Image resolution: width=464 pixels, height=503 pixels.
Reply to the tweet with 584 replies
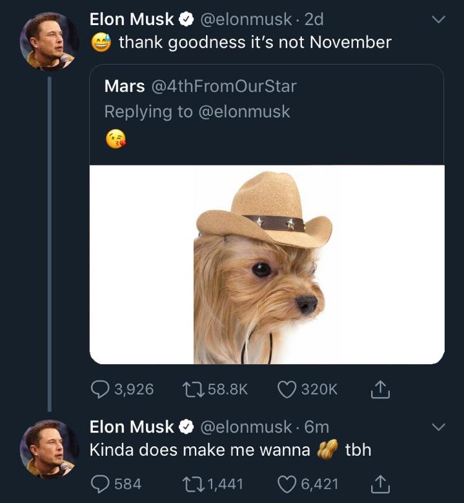click(x=101, y=483)
